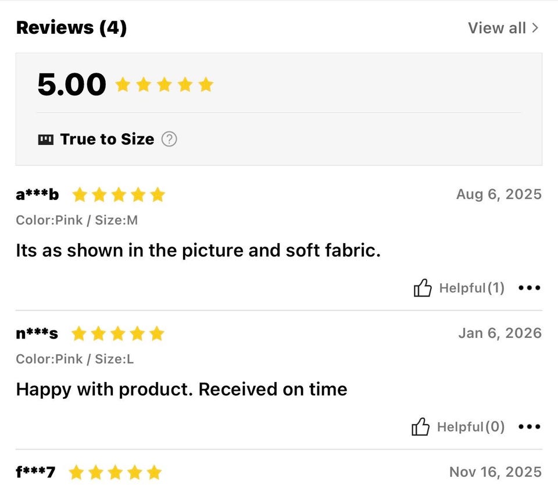Click thumbs-up icon on n***s's review
The width and height of the screenshot is (558, 485).
[421, 427]
